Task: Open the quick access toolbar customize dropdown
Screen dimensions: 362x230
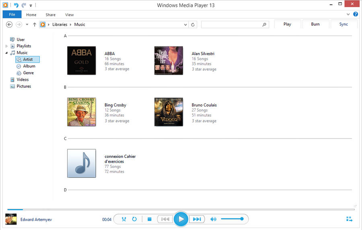Action: 31,6
